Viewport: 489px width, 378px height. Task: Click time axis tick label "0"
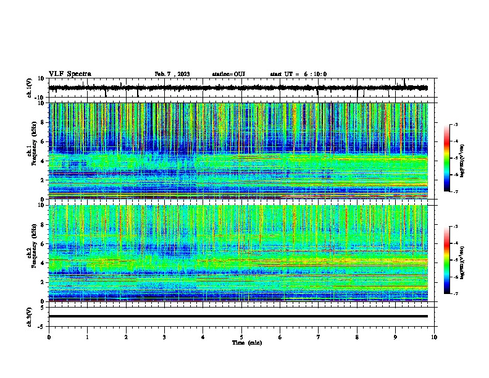49,337
